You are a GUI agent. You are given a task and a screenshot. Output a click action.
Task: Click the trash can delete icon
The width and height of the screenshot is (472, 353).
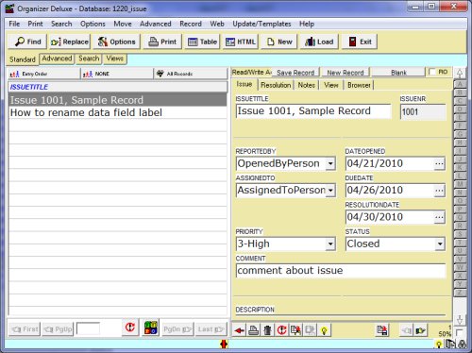coord(267,330)
